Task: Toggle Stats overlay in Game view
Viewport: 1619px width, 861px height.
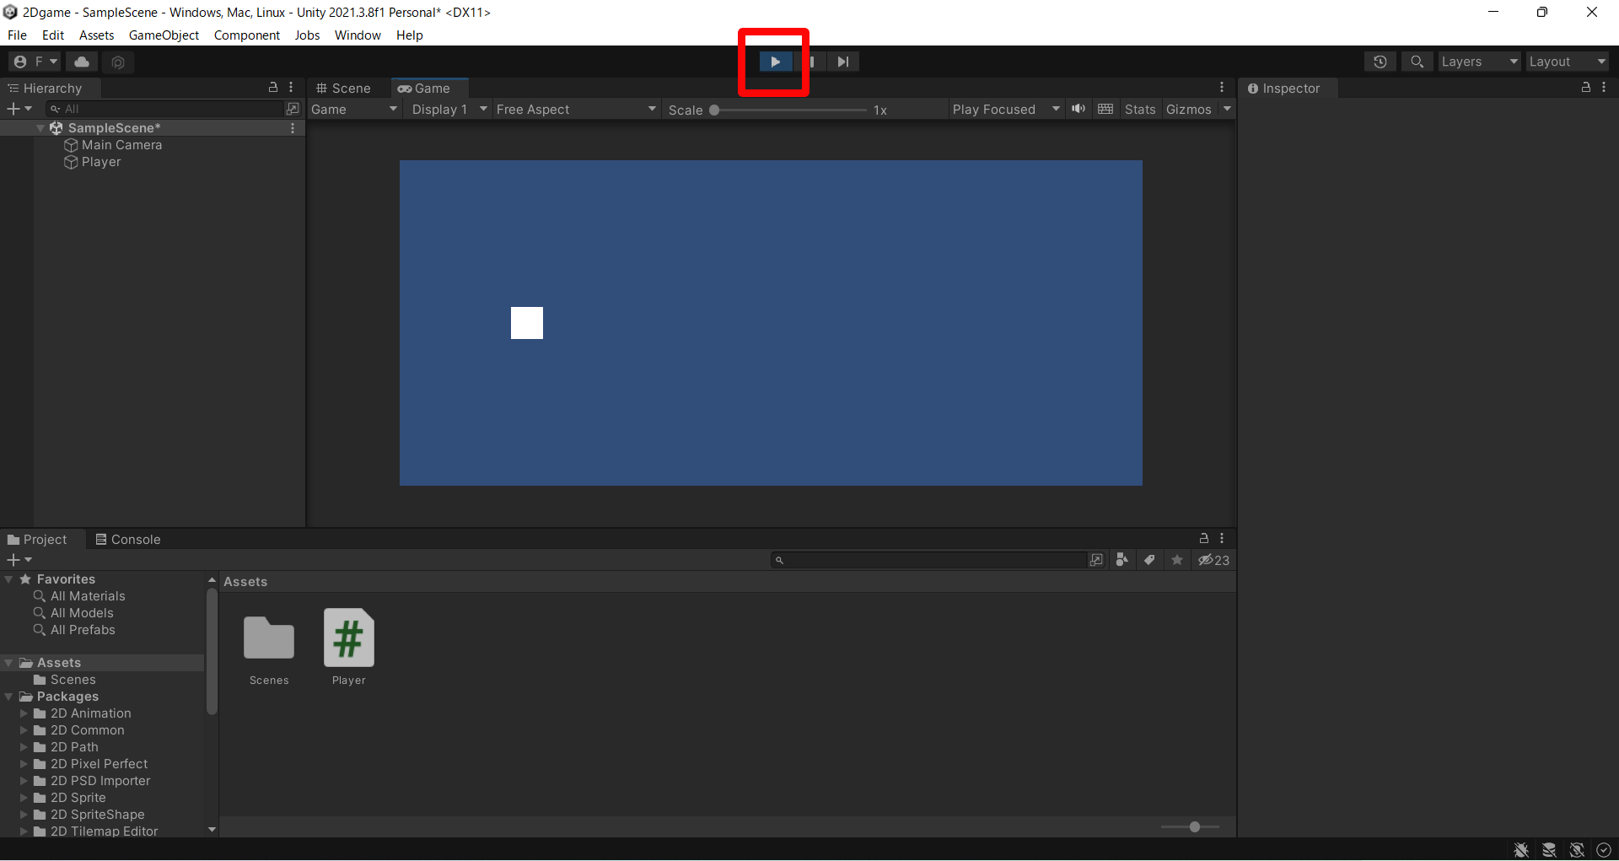Action: click(x=1139, y=109)
